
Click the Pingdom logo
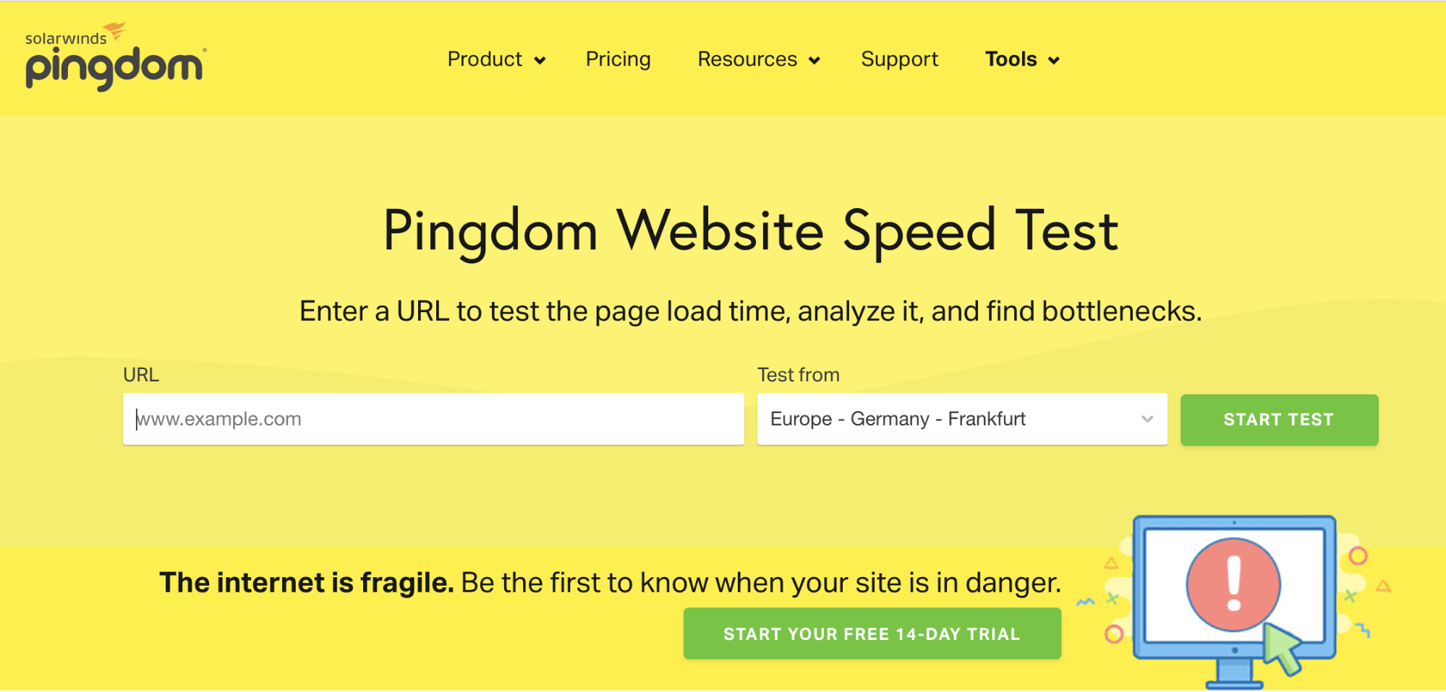coord(116,56)
